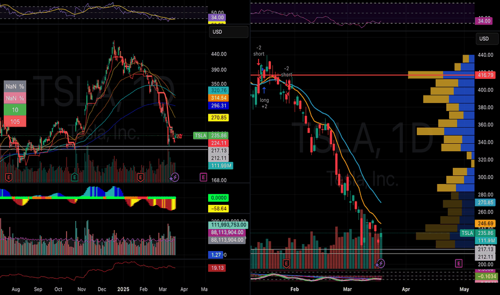This screenshot has width=500, height=295.
Task: Open the purple upcoming earnings marker, left chart
Action: point(203,177)
